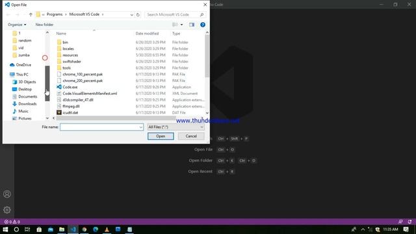Open notifications bell in VS Code status bar
The image size is (416, 234).
coord(409,222)
